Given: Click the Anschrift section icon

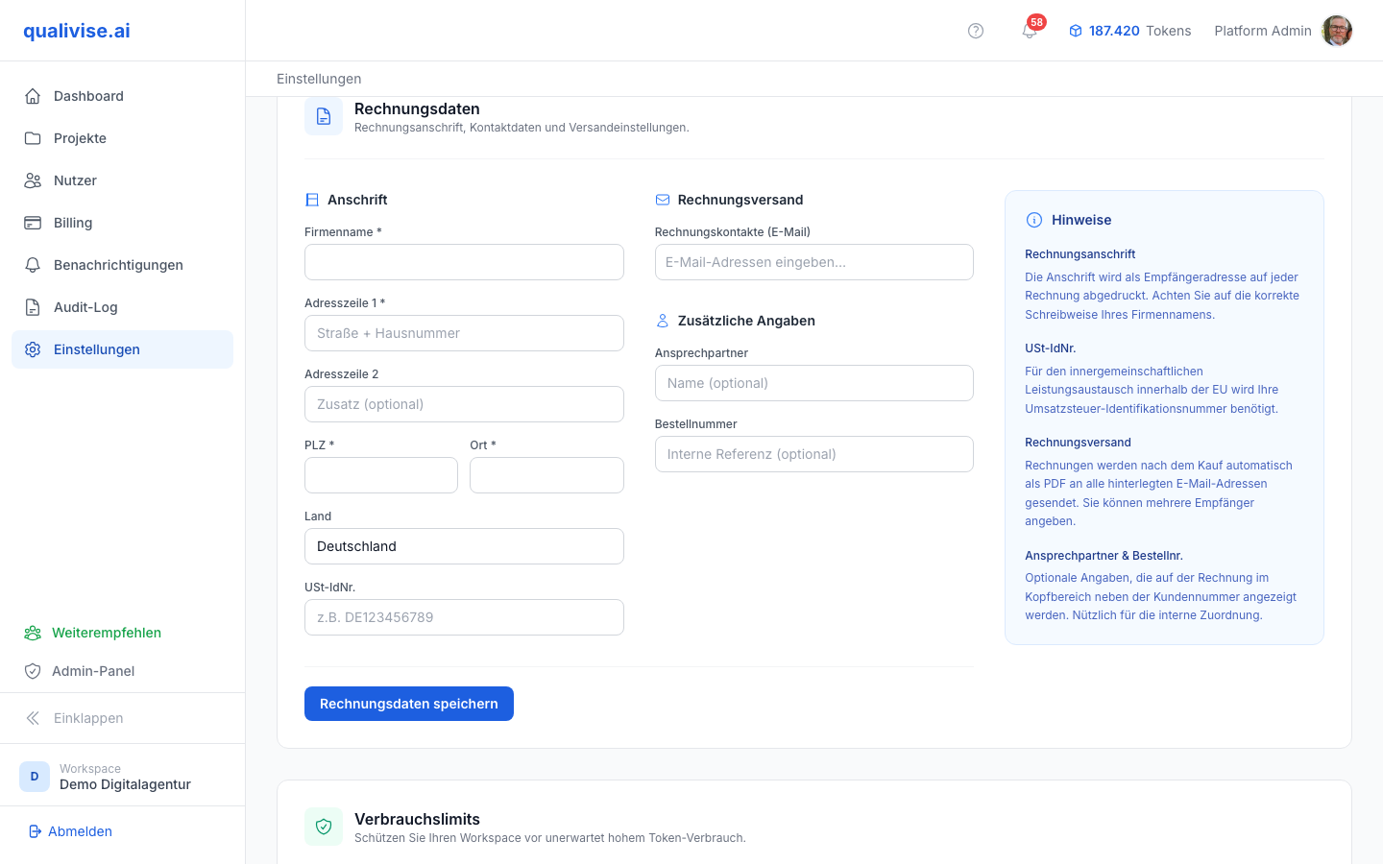Looking at the screenshot, I should [x=312, y=200].
